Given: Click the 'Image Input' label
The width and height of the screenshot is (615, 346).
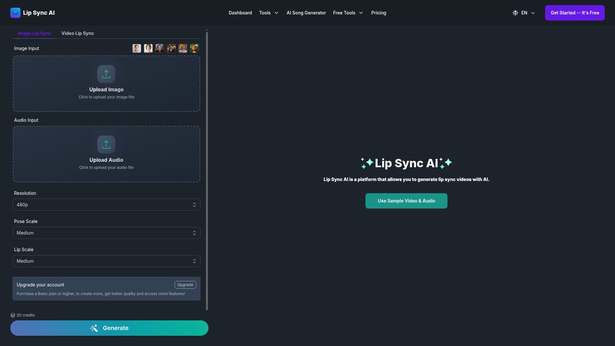Looking at the screenshot, I should (26, 49).
